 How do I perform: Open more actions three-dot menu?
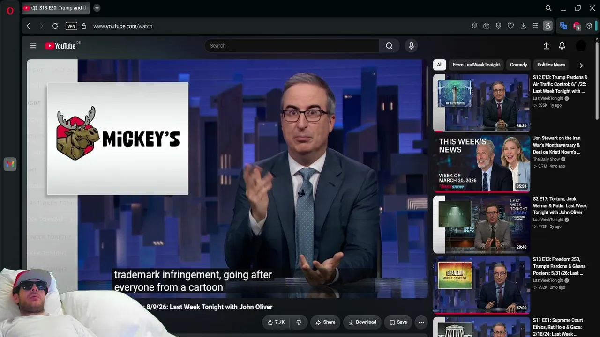pos(421,322)
